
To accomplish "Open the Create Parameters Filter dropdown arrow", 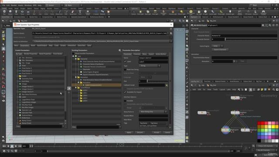I will coord(63,126).
